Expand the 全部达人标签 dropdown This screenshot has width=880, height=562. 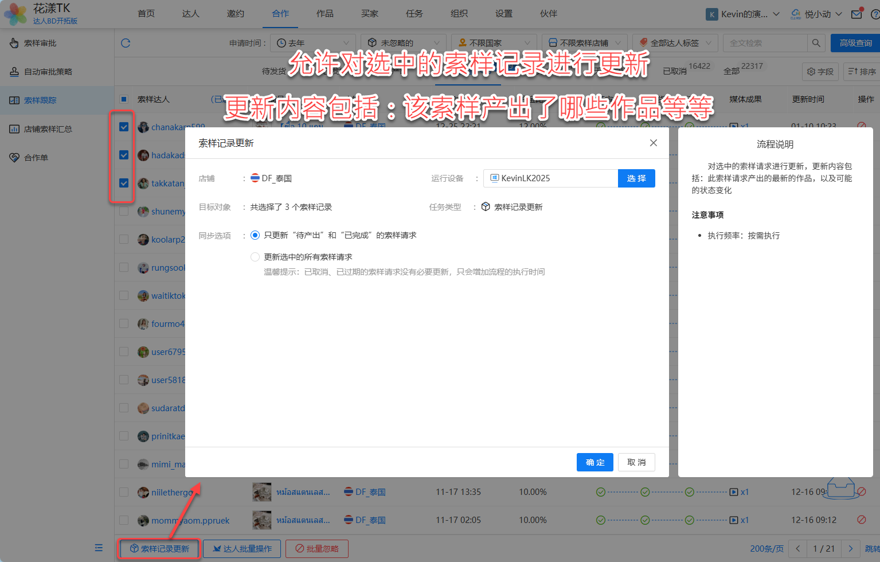675,43
